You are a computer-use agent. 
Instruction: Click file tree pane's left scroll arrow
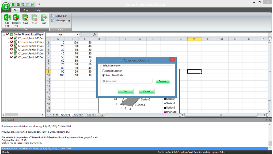pyautogui.click(x=3, y=115)
